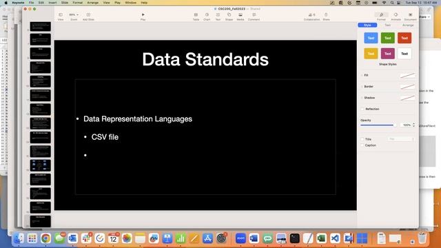Open the Format menu
This screenshot has height=248, width=441.
coord(78,3)
